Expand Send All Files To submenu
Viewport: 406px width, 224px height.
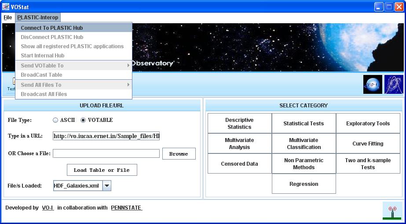click(74, 85)
